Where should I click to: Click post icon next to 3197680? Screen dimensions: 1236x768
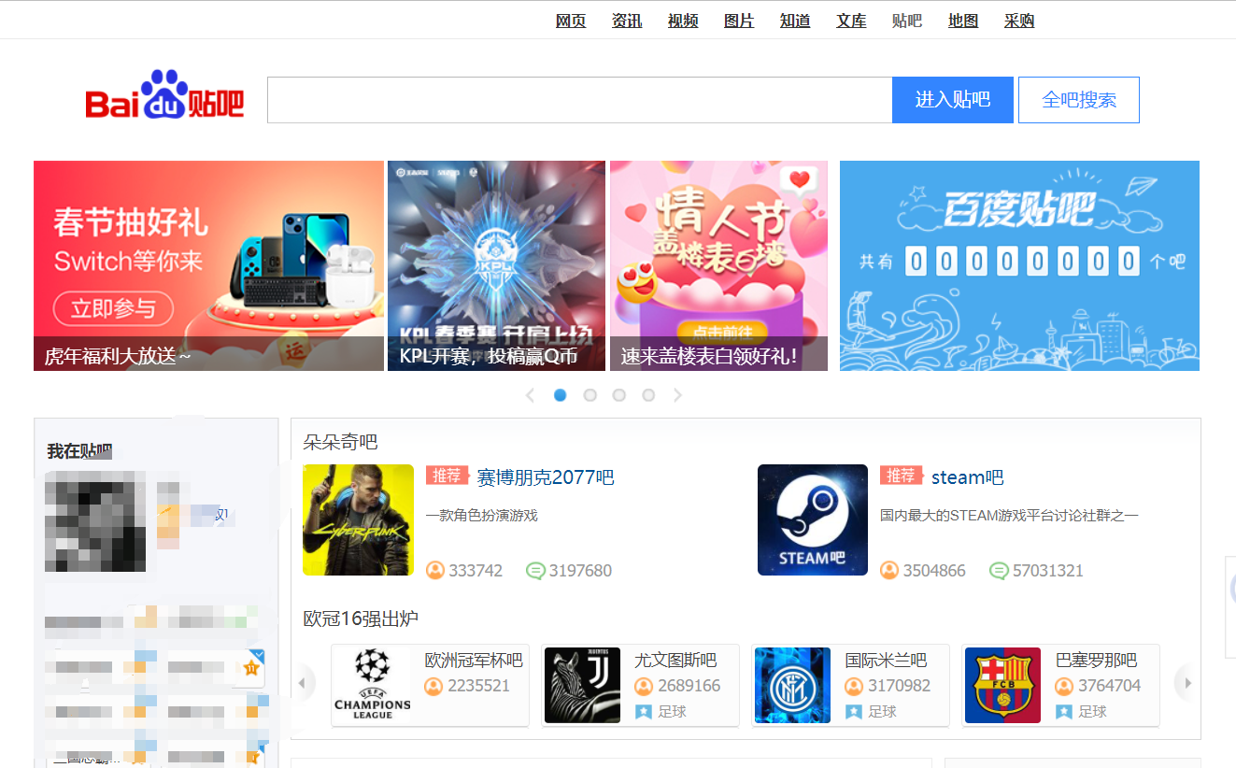535,570
